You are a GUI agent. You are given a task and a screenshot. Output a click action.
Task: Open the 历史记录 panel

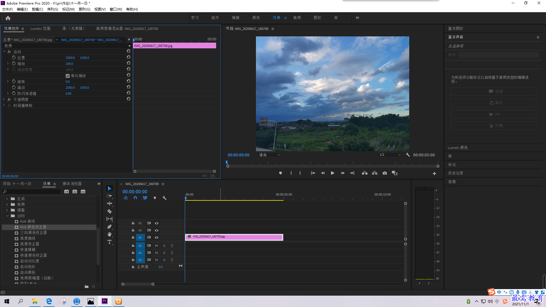456,173
